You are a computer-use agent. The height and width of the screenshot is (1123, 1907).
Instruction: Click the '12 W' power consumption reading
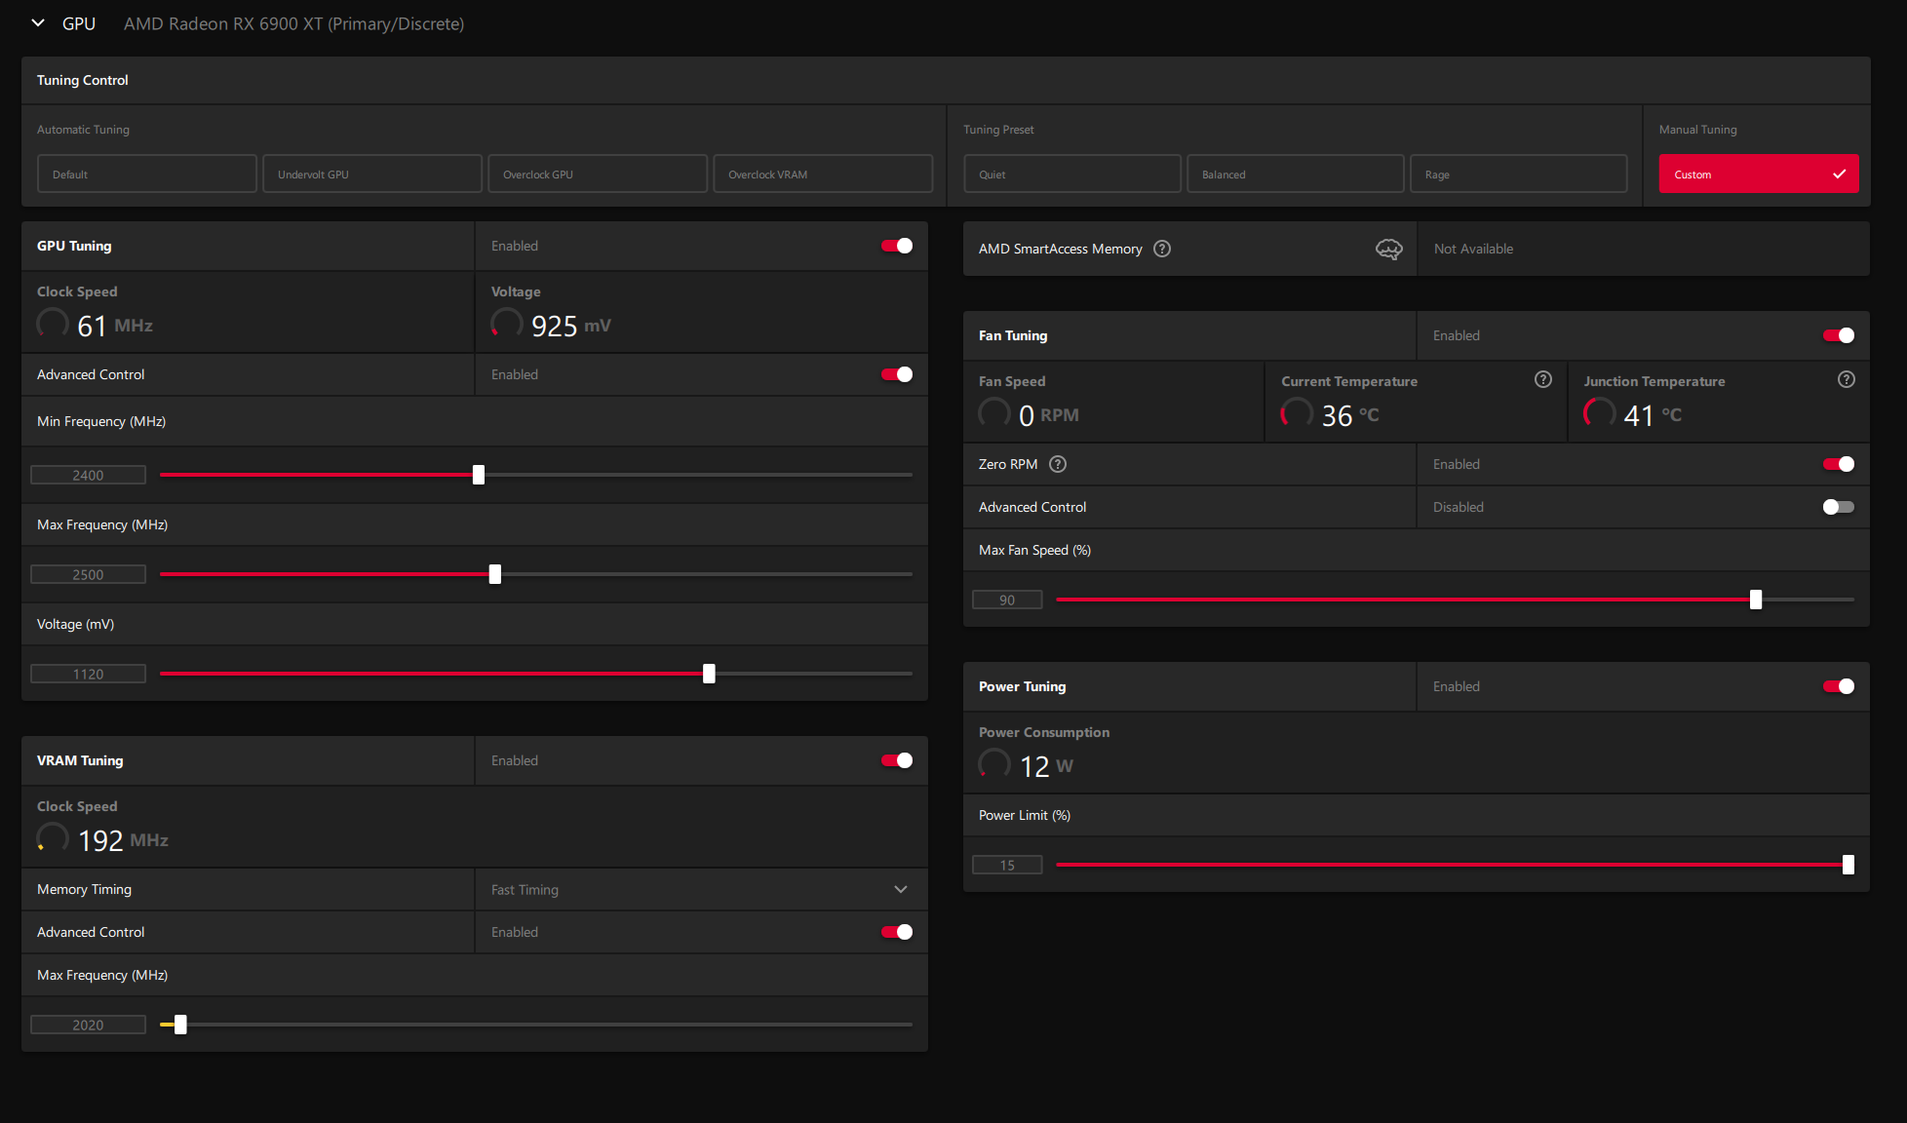pyautogui.click(x=1046, y=766)
